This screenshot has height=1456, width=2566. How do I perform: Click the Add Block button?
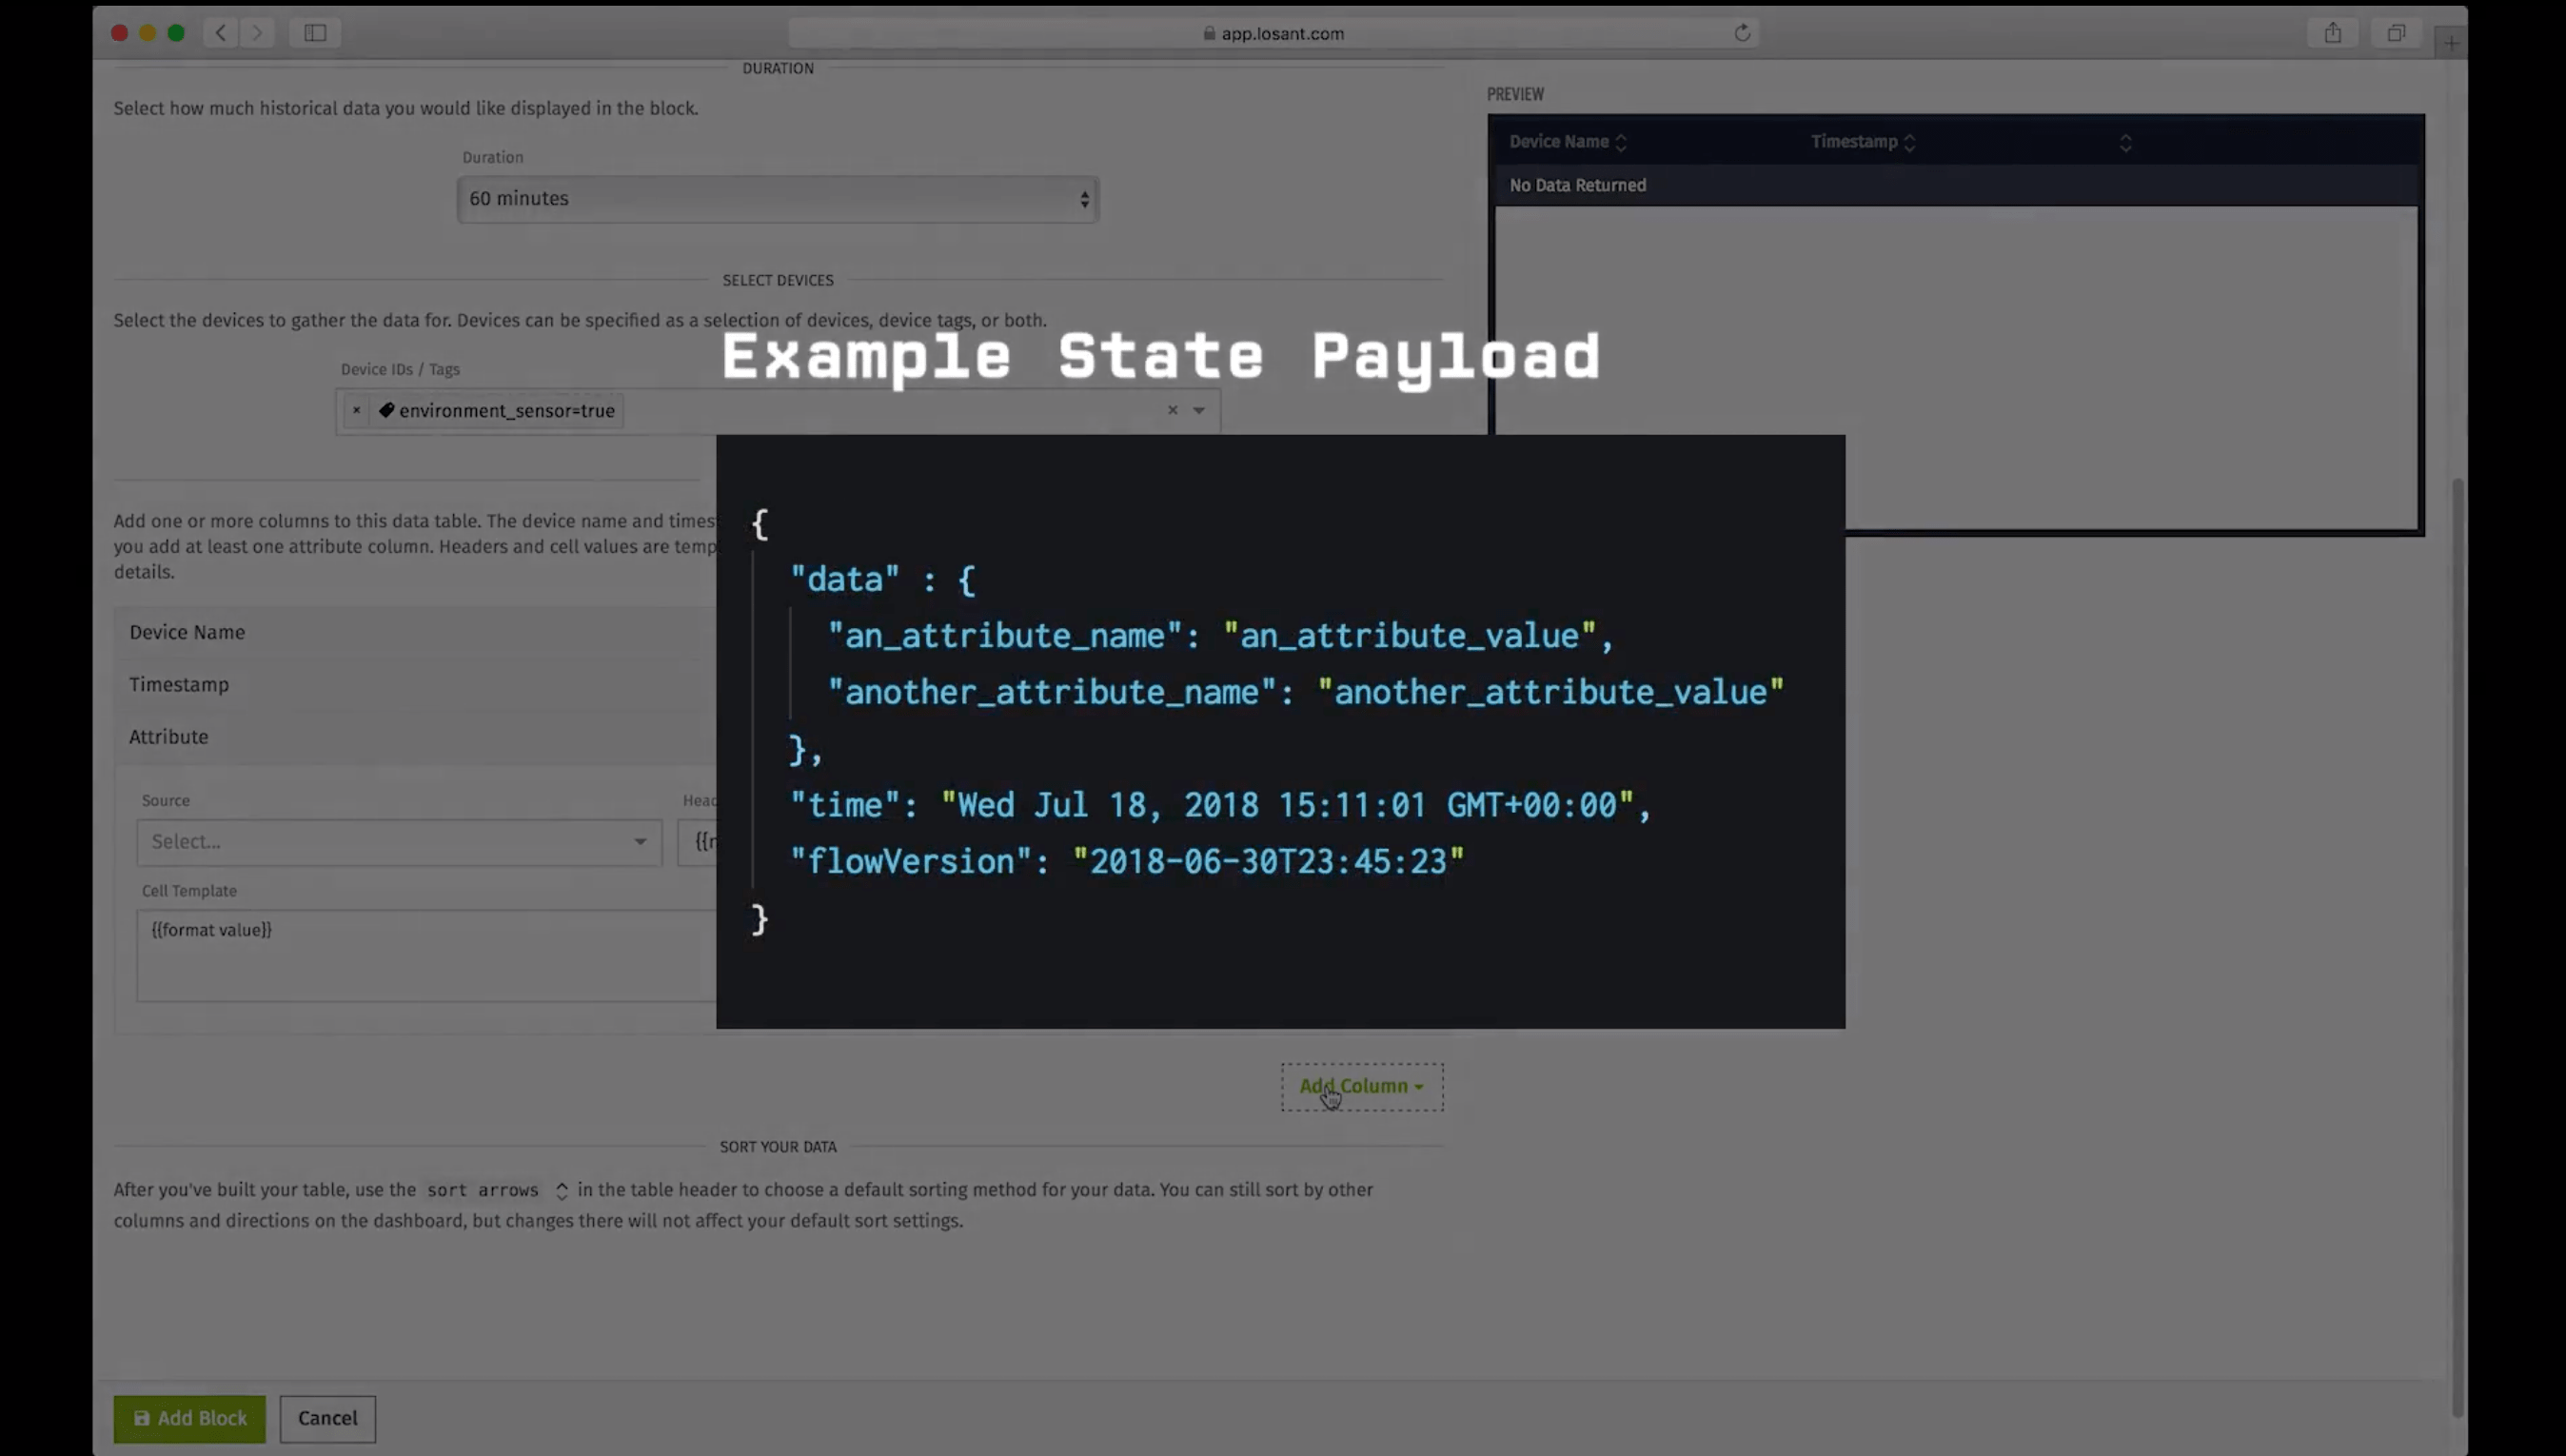(x=189, y=1419)
